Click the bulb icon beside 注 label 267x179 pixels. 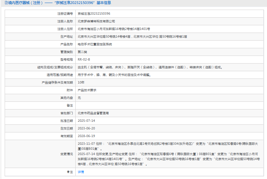click(x=68, y=172)
